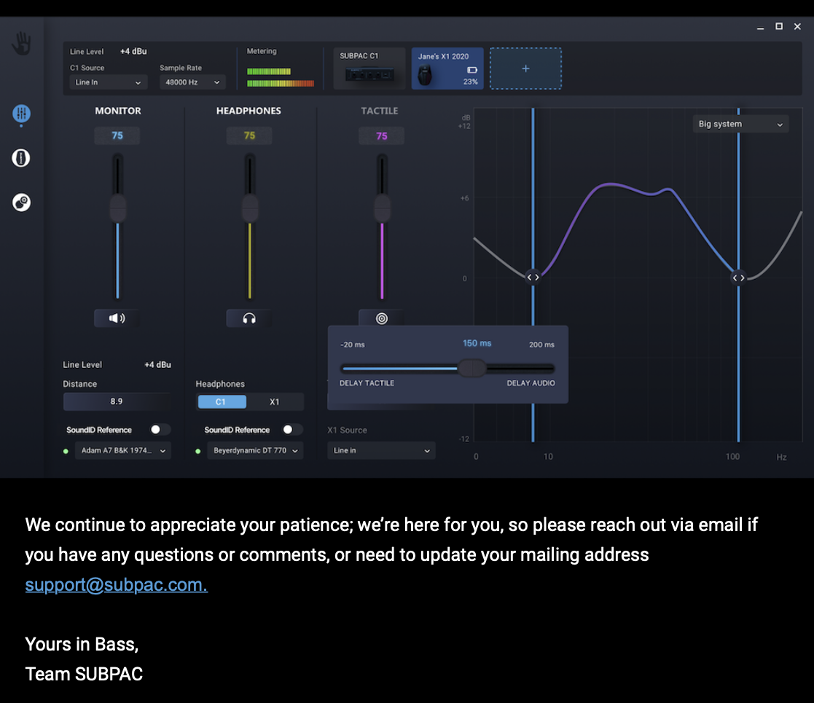Enable Headphones SoundID Reference switch
Screen dimensions: 814x703
pyautogui.click(x=292, y=430)
